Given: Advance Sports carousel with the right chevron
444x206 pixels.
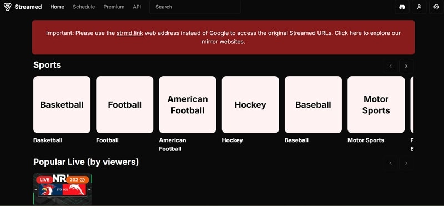Looking at the screenshot, I should [406, 66].
